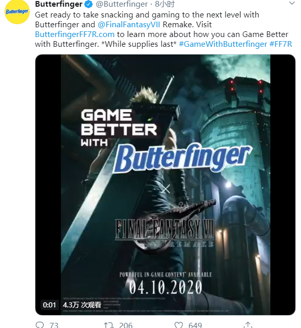Click the @Butterfinger handle
Screen dimensions: 301x328
point(122,4)
